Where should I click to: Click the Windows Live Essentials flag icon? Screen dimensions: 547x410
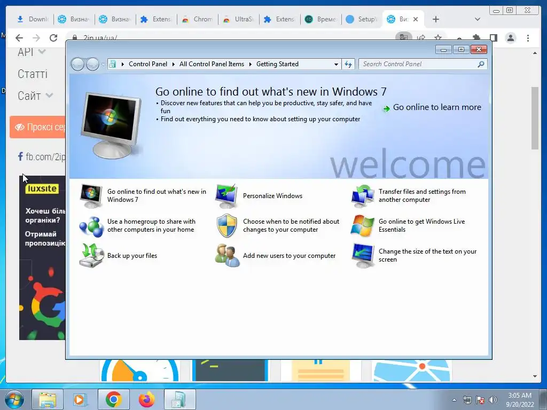point(363,226)
